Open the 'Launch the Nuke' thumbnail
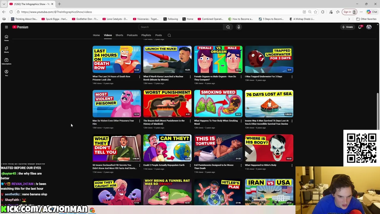This screenshot has height=214, width=380. click(x=167, y=59)
